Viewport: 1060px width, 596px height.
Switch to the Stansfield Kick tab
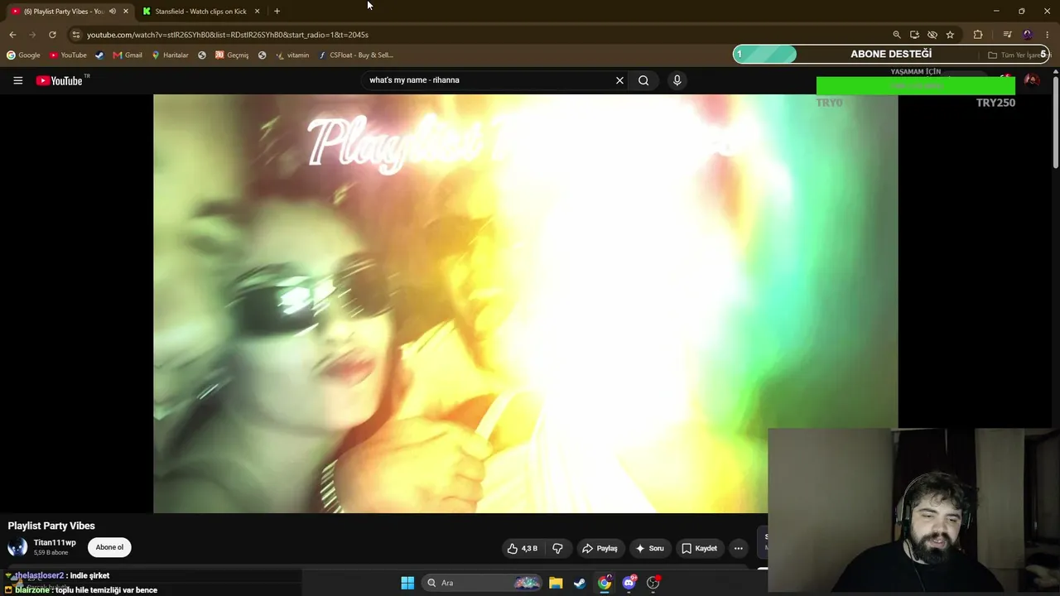click(x=201, y=12)
